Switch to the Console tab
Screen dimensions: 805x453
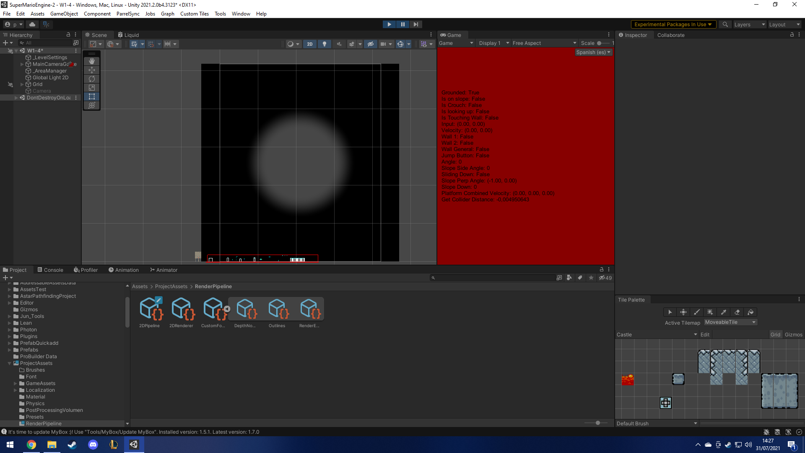[50, 270]
